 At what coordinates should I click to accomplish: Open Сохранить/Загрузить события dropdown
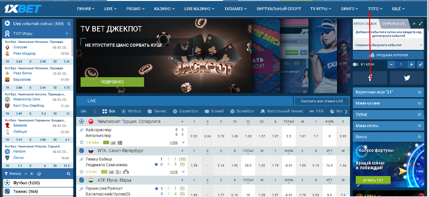[388, 45]
